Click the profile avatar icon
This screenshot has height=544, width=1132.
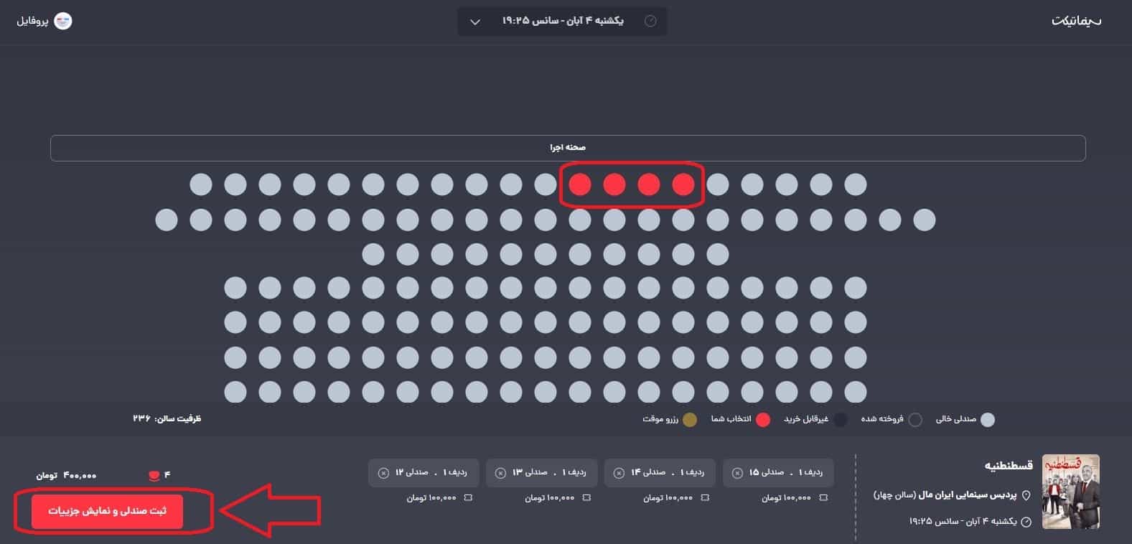tap(63, 22)
